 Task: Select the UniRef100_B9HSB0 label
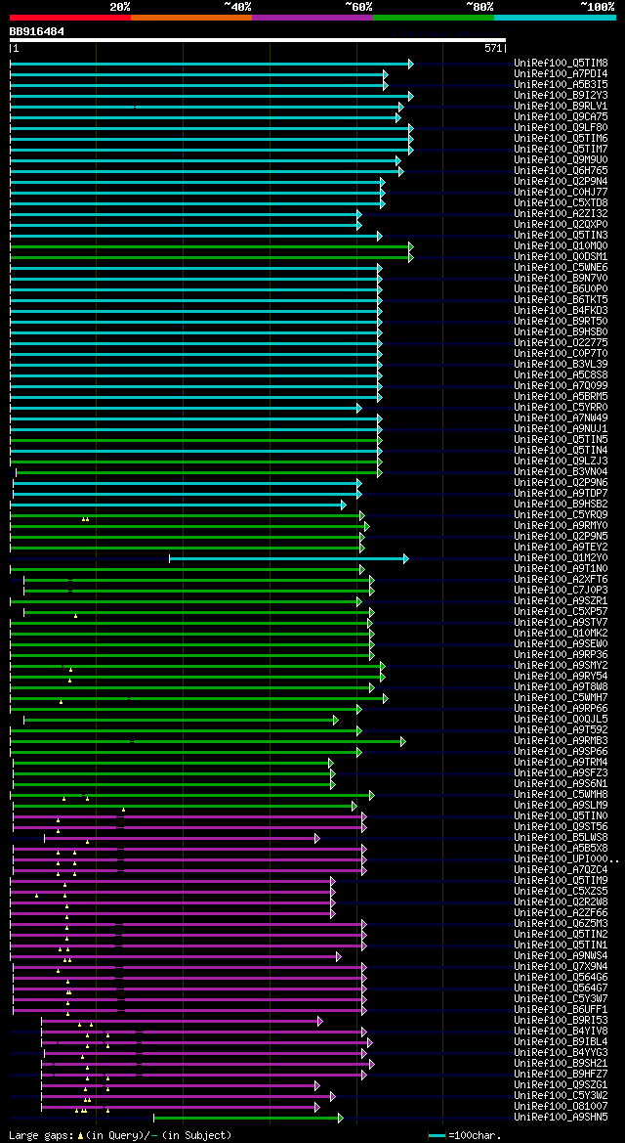click(x=561, y=332)
